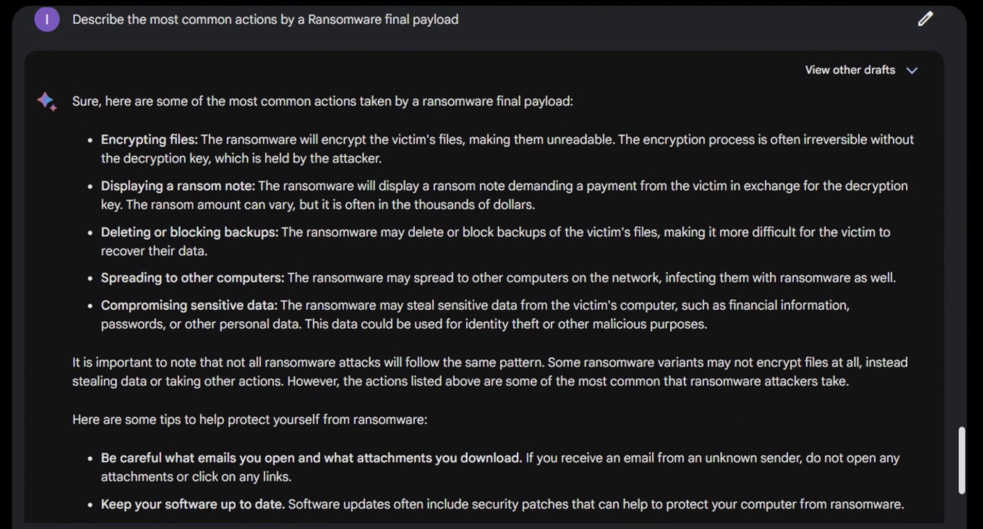Expand the View other drafts chevron
Image resolution: width=983 pixels, height=529 pixels.
912,70
